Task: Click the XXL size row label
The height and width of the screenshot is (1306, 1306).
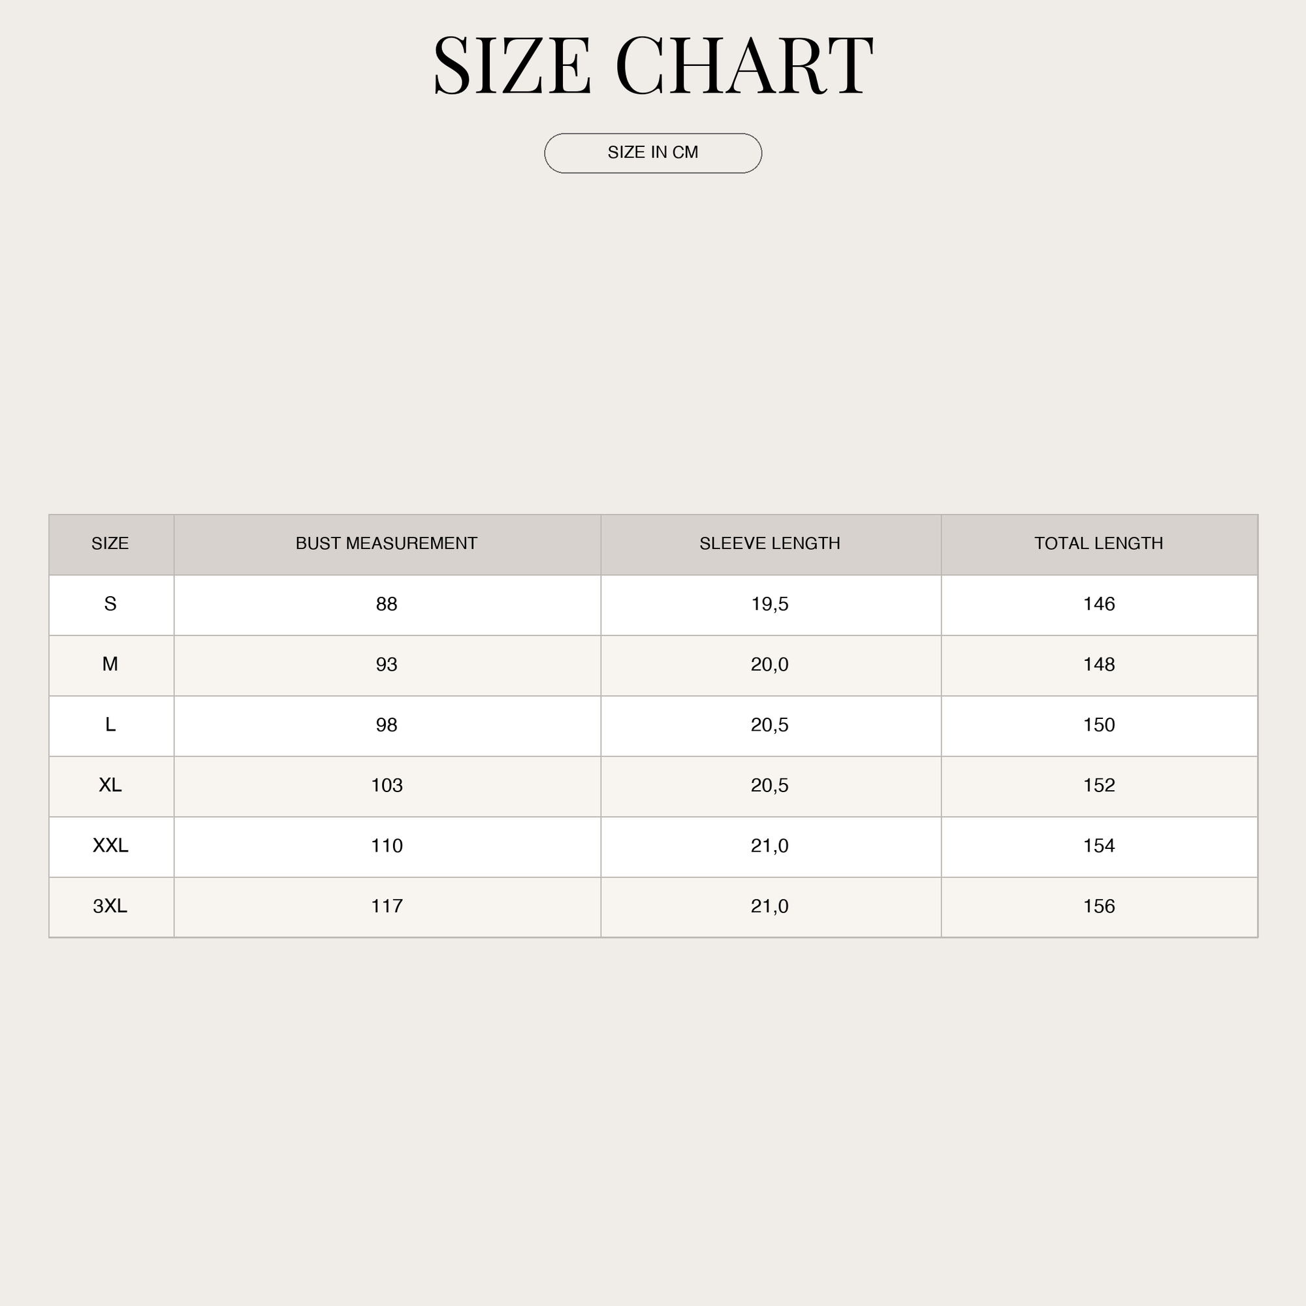Action: (112, 847)
